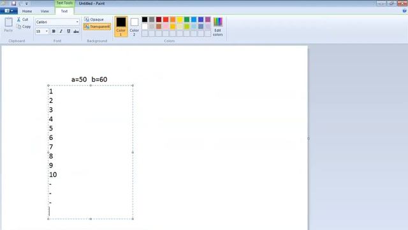Activate Color 2 background selector
This screenshot has width=408, height=230.
coord(135,26)
